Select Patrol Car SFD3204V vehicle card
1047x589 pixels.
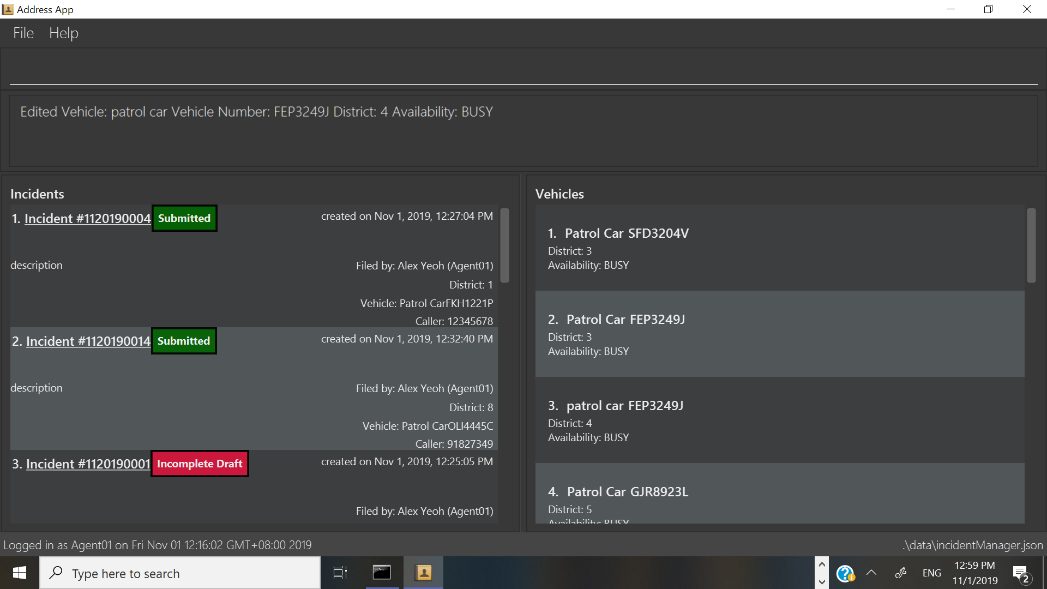pyautogui.click(x=780, y=248)
